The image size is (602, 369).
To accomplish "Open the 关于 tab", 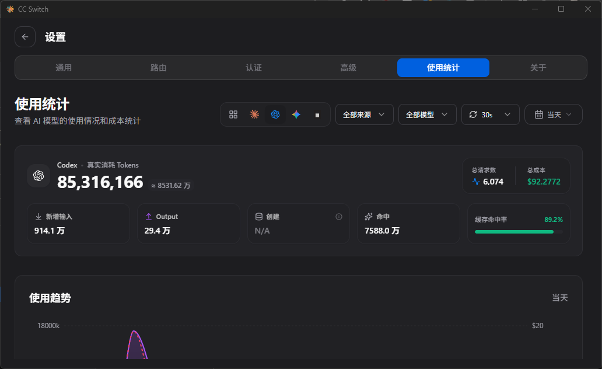I will (538, 68).
